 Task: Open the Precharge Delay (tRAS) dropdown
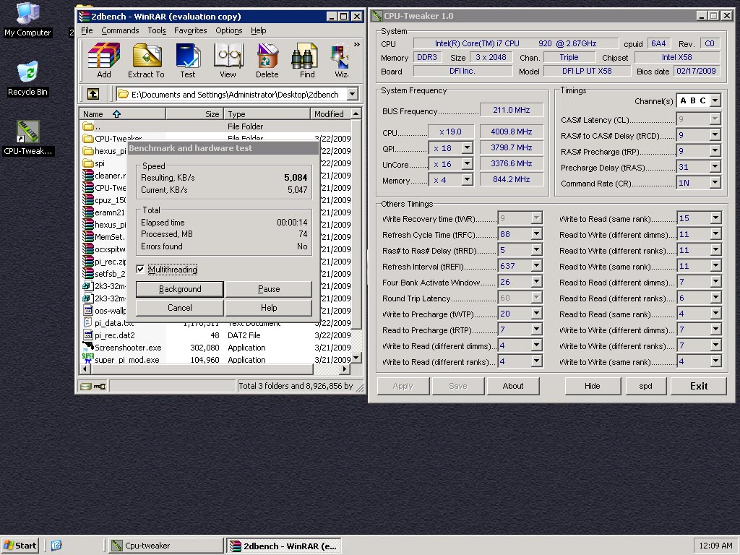[715, 167]
